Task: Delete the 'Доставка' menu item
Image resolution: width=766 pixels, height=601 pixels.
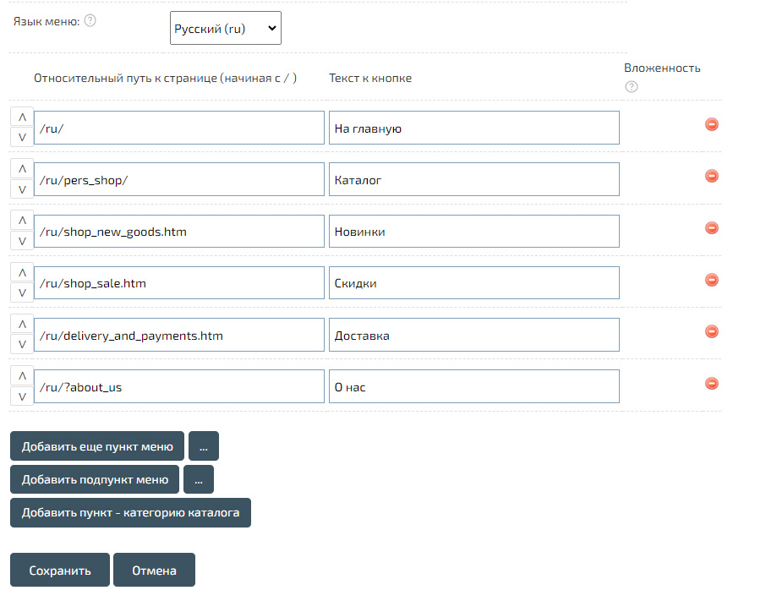Action: [x=712, y=331]
